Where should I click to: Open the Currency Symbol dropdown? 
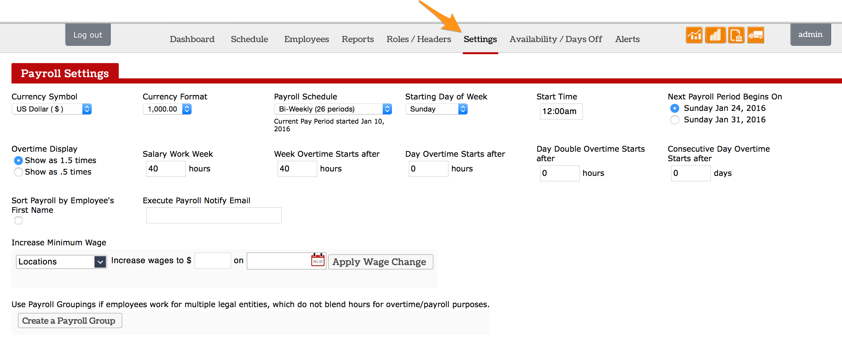(x=52, y=109)
